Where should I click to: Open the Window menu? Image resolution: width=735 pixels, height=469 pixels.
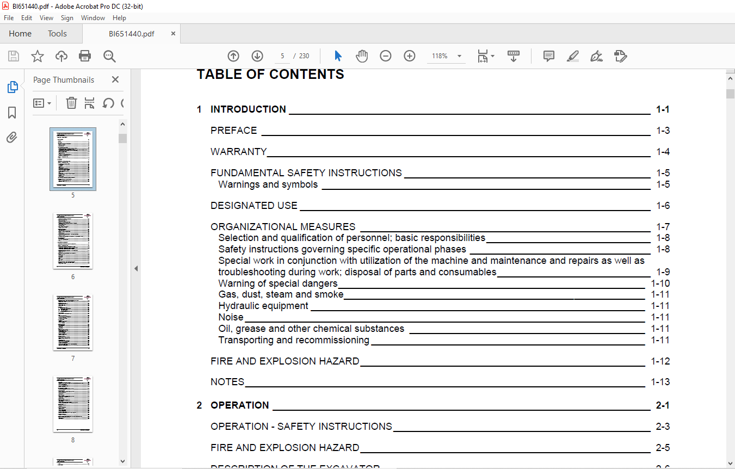tap(93, 18)
